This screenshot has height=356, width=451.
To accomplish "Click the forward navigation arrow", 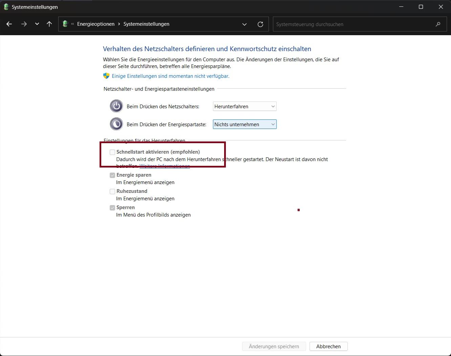I will (24, 24).
